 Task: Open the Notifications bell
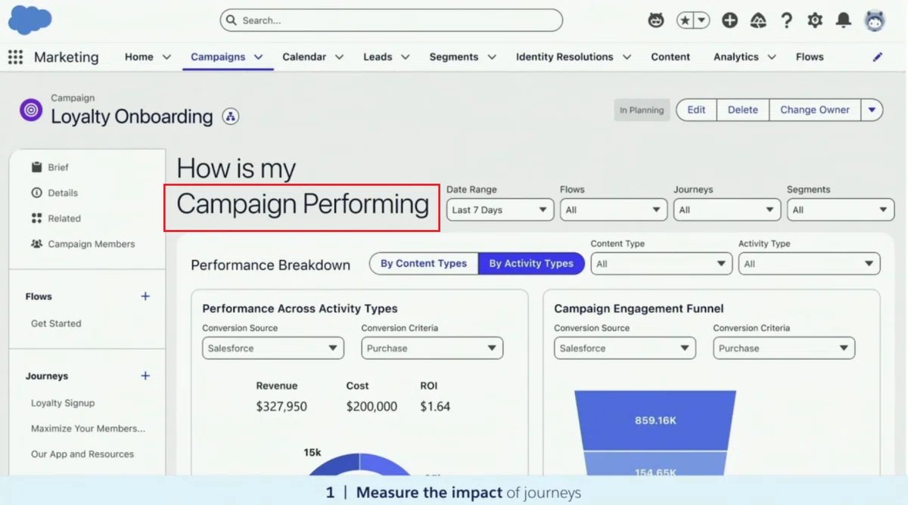click(x=844, y=20)
